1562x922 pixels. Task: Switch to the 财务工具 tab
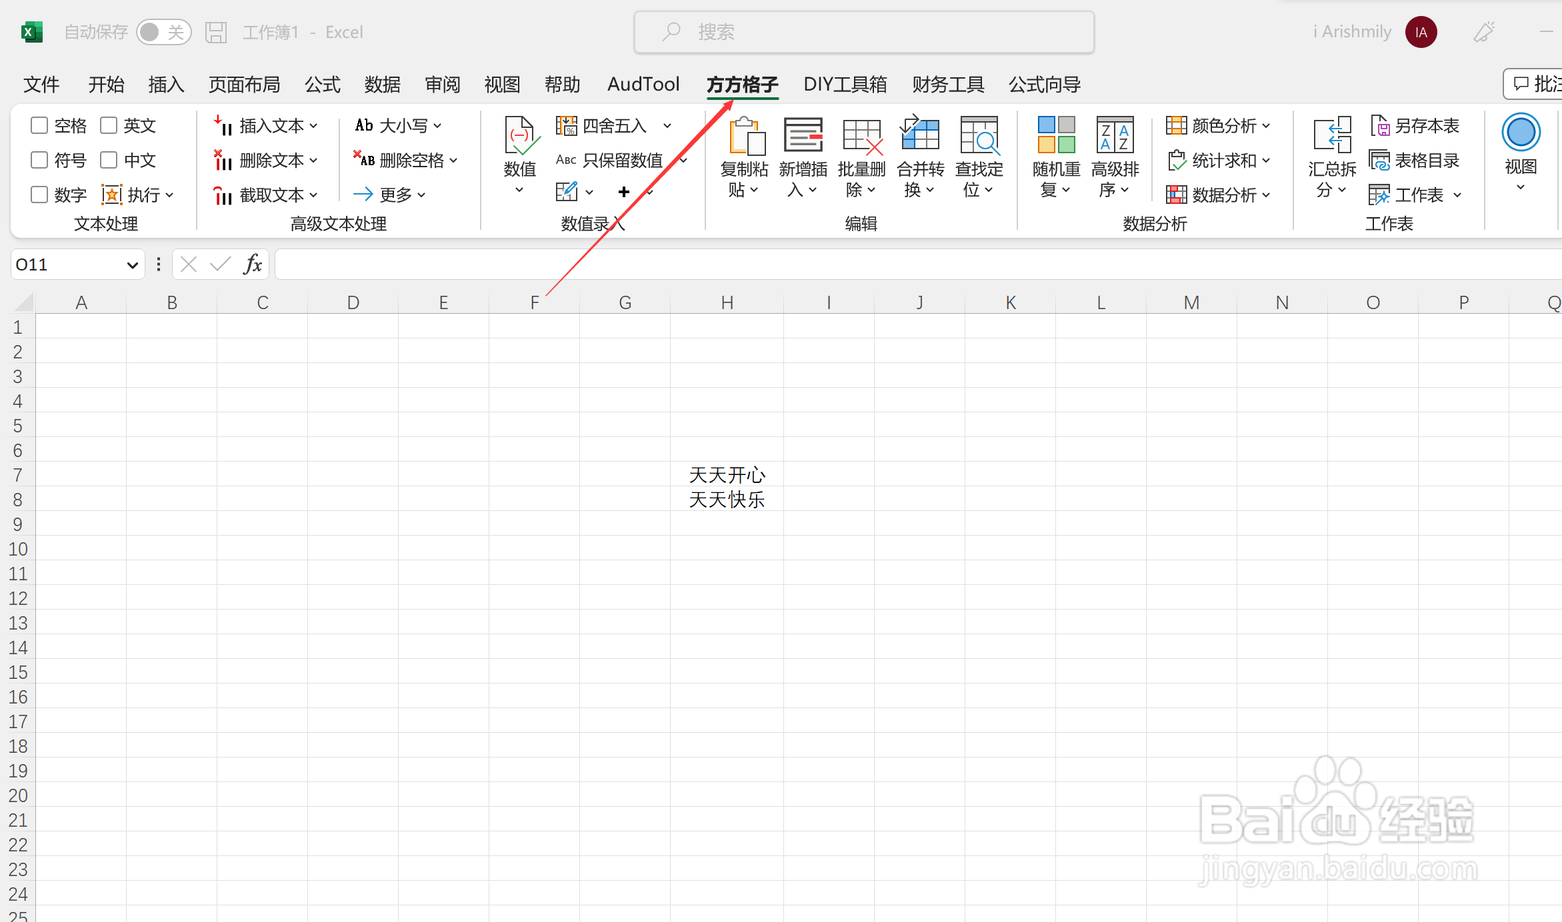[948, 85]
